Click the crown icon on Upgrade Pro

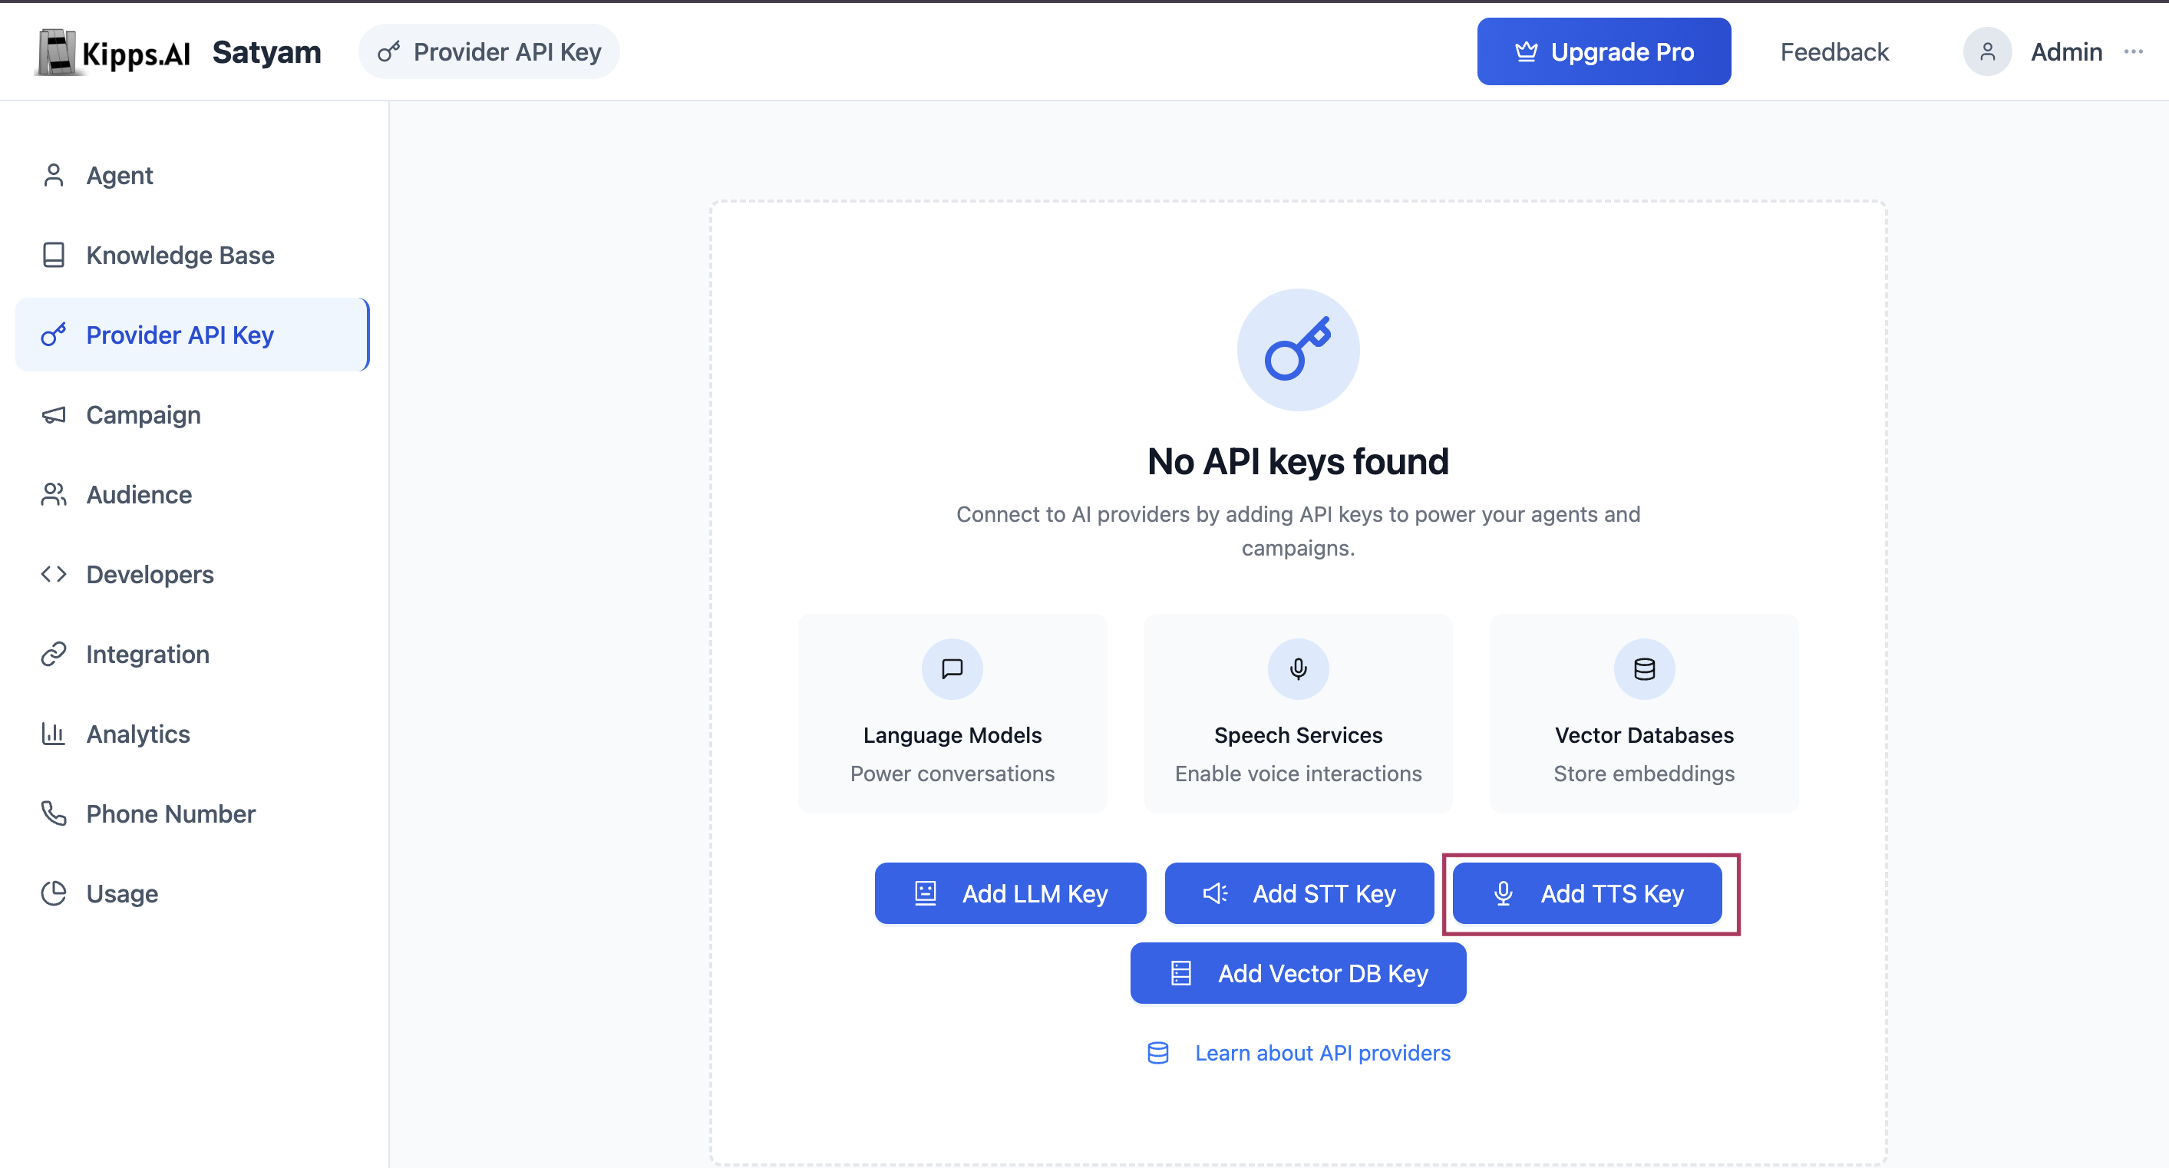coord(1526,52)
